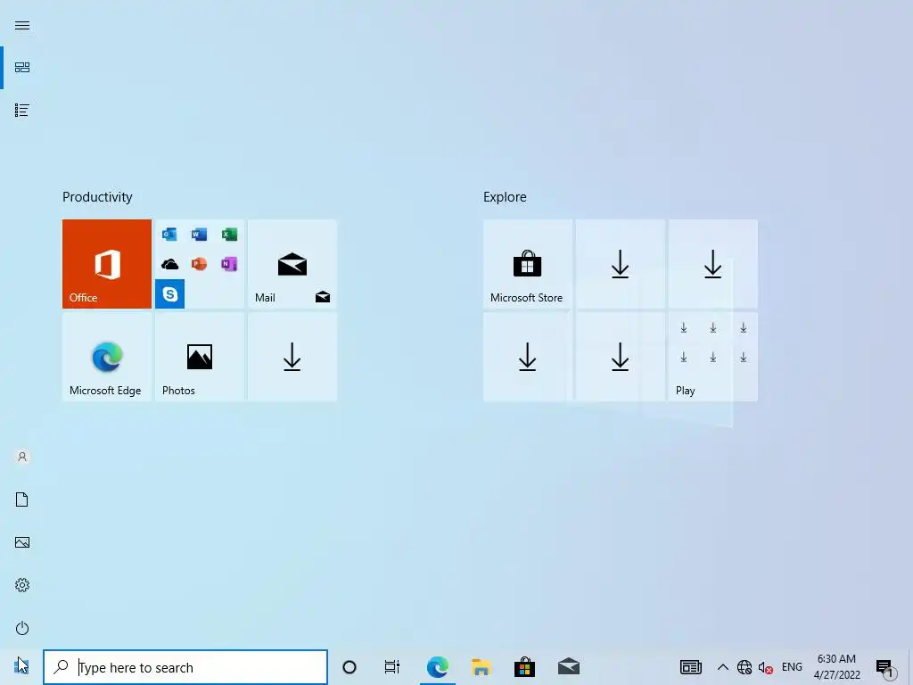Screen dimensions: 913x685
Task: Switch ENG input language indicator
Action: [x=792, y=667]
